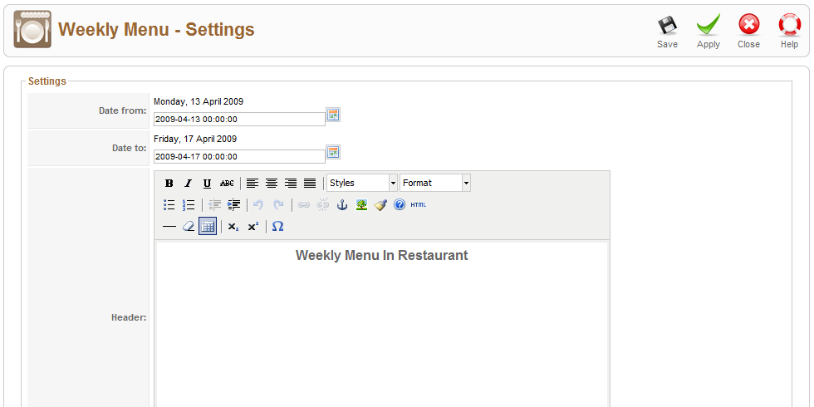This screenshot has height=407, width=814.
Task: Clean up messy code with broom icon
Action: (x=380, y=204)
